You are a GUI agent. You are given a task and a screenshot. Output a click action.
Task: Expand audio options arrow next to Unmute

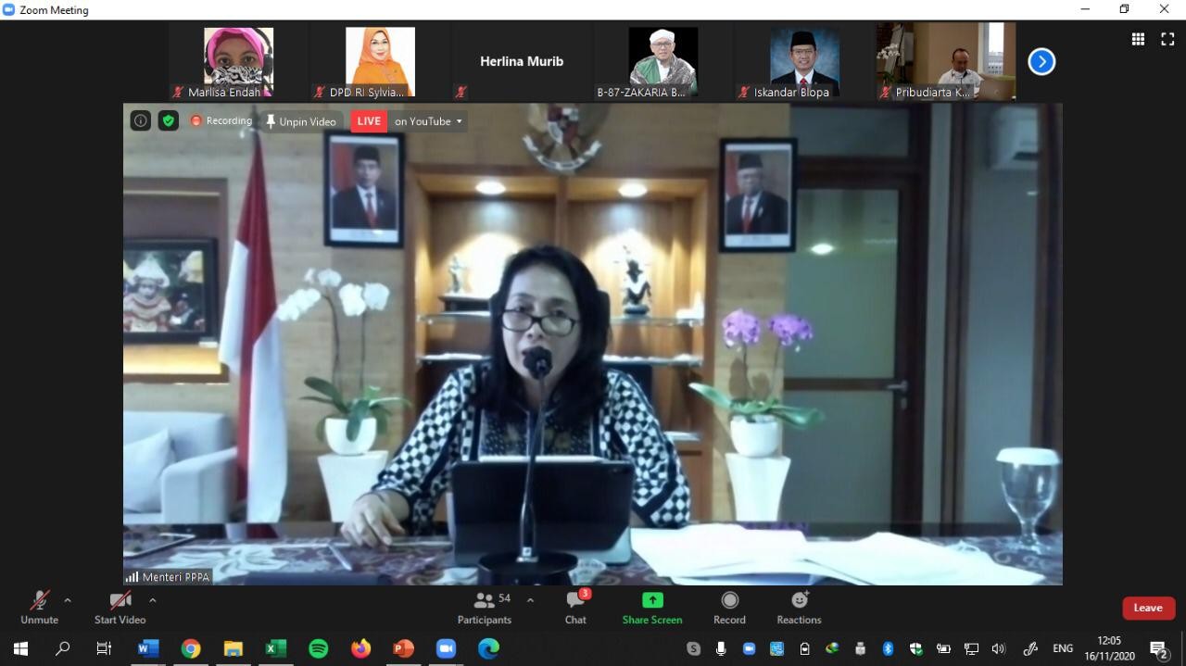point(67,600)
